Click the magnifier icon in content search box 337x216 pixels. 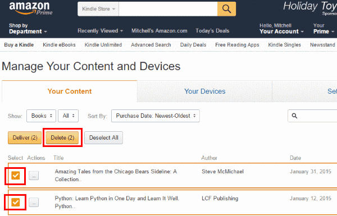coord(294,116)
